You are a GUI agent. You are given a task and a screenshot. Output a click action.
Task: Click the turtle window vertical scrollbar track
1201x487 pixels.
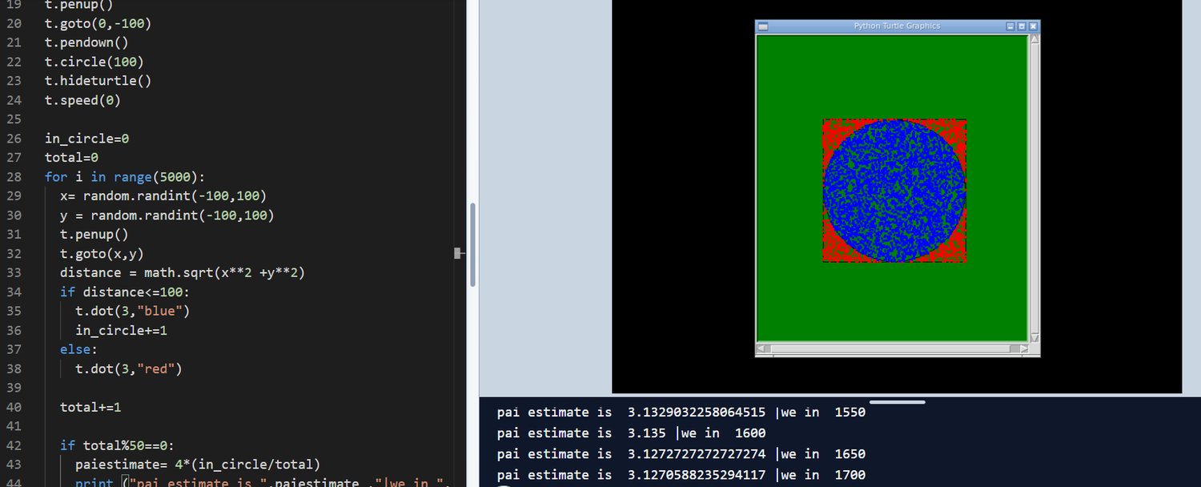[1034, 188]
